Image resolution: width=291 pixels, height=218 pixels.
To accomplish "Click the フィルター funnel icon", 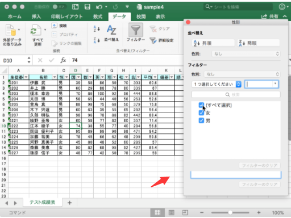I will pyautogui.click(x=136, y=30).
